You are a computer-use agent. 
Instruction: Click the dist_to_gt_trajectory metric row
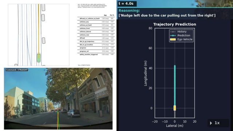96,41
